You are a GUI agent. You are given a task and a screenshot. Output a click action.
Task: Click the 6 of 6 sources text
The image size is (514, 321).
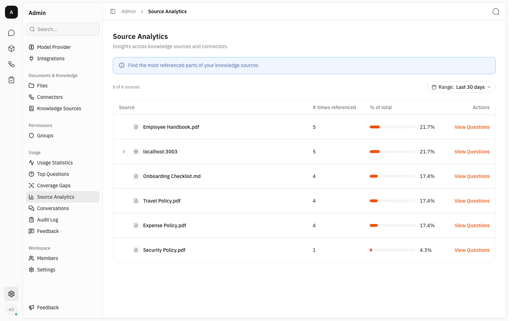[x=126, y=87]
